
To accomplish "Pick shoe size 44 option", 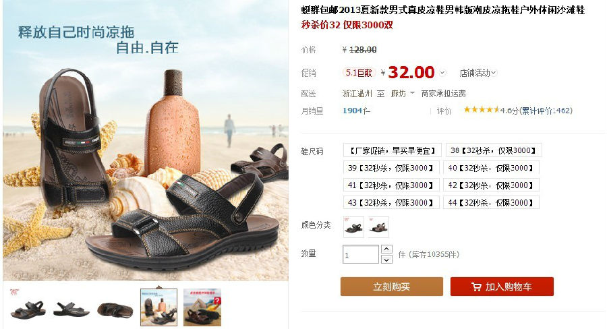I will (491, 202).
